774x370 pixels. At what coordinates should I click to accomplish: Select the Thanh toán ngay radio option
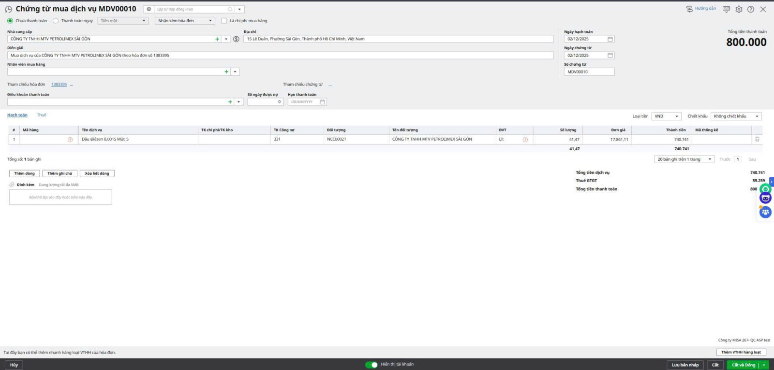[56, 21]
